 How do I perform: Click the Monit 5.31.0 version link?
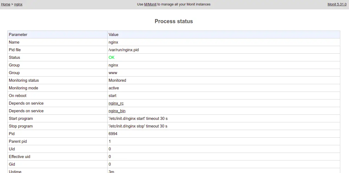click(x=337, y=4)
